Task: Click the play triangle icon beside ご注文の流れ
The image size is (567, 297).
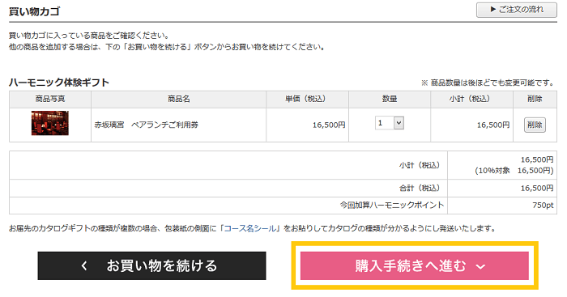Action: (x=492, y=10)
